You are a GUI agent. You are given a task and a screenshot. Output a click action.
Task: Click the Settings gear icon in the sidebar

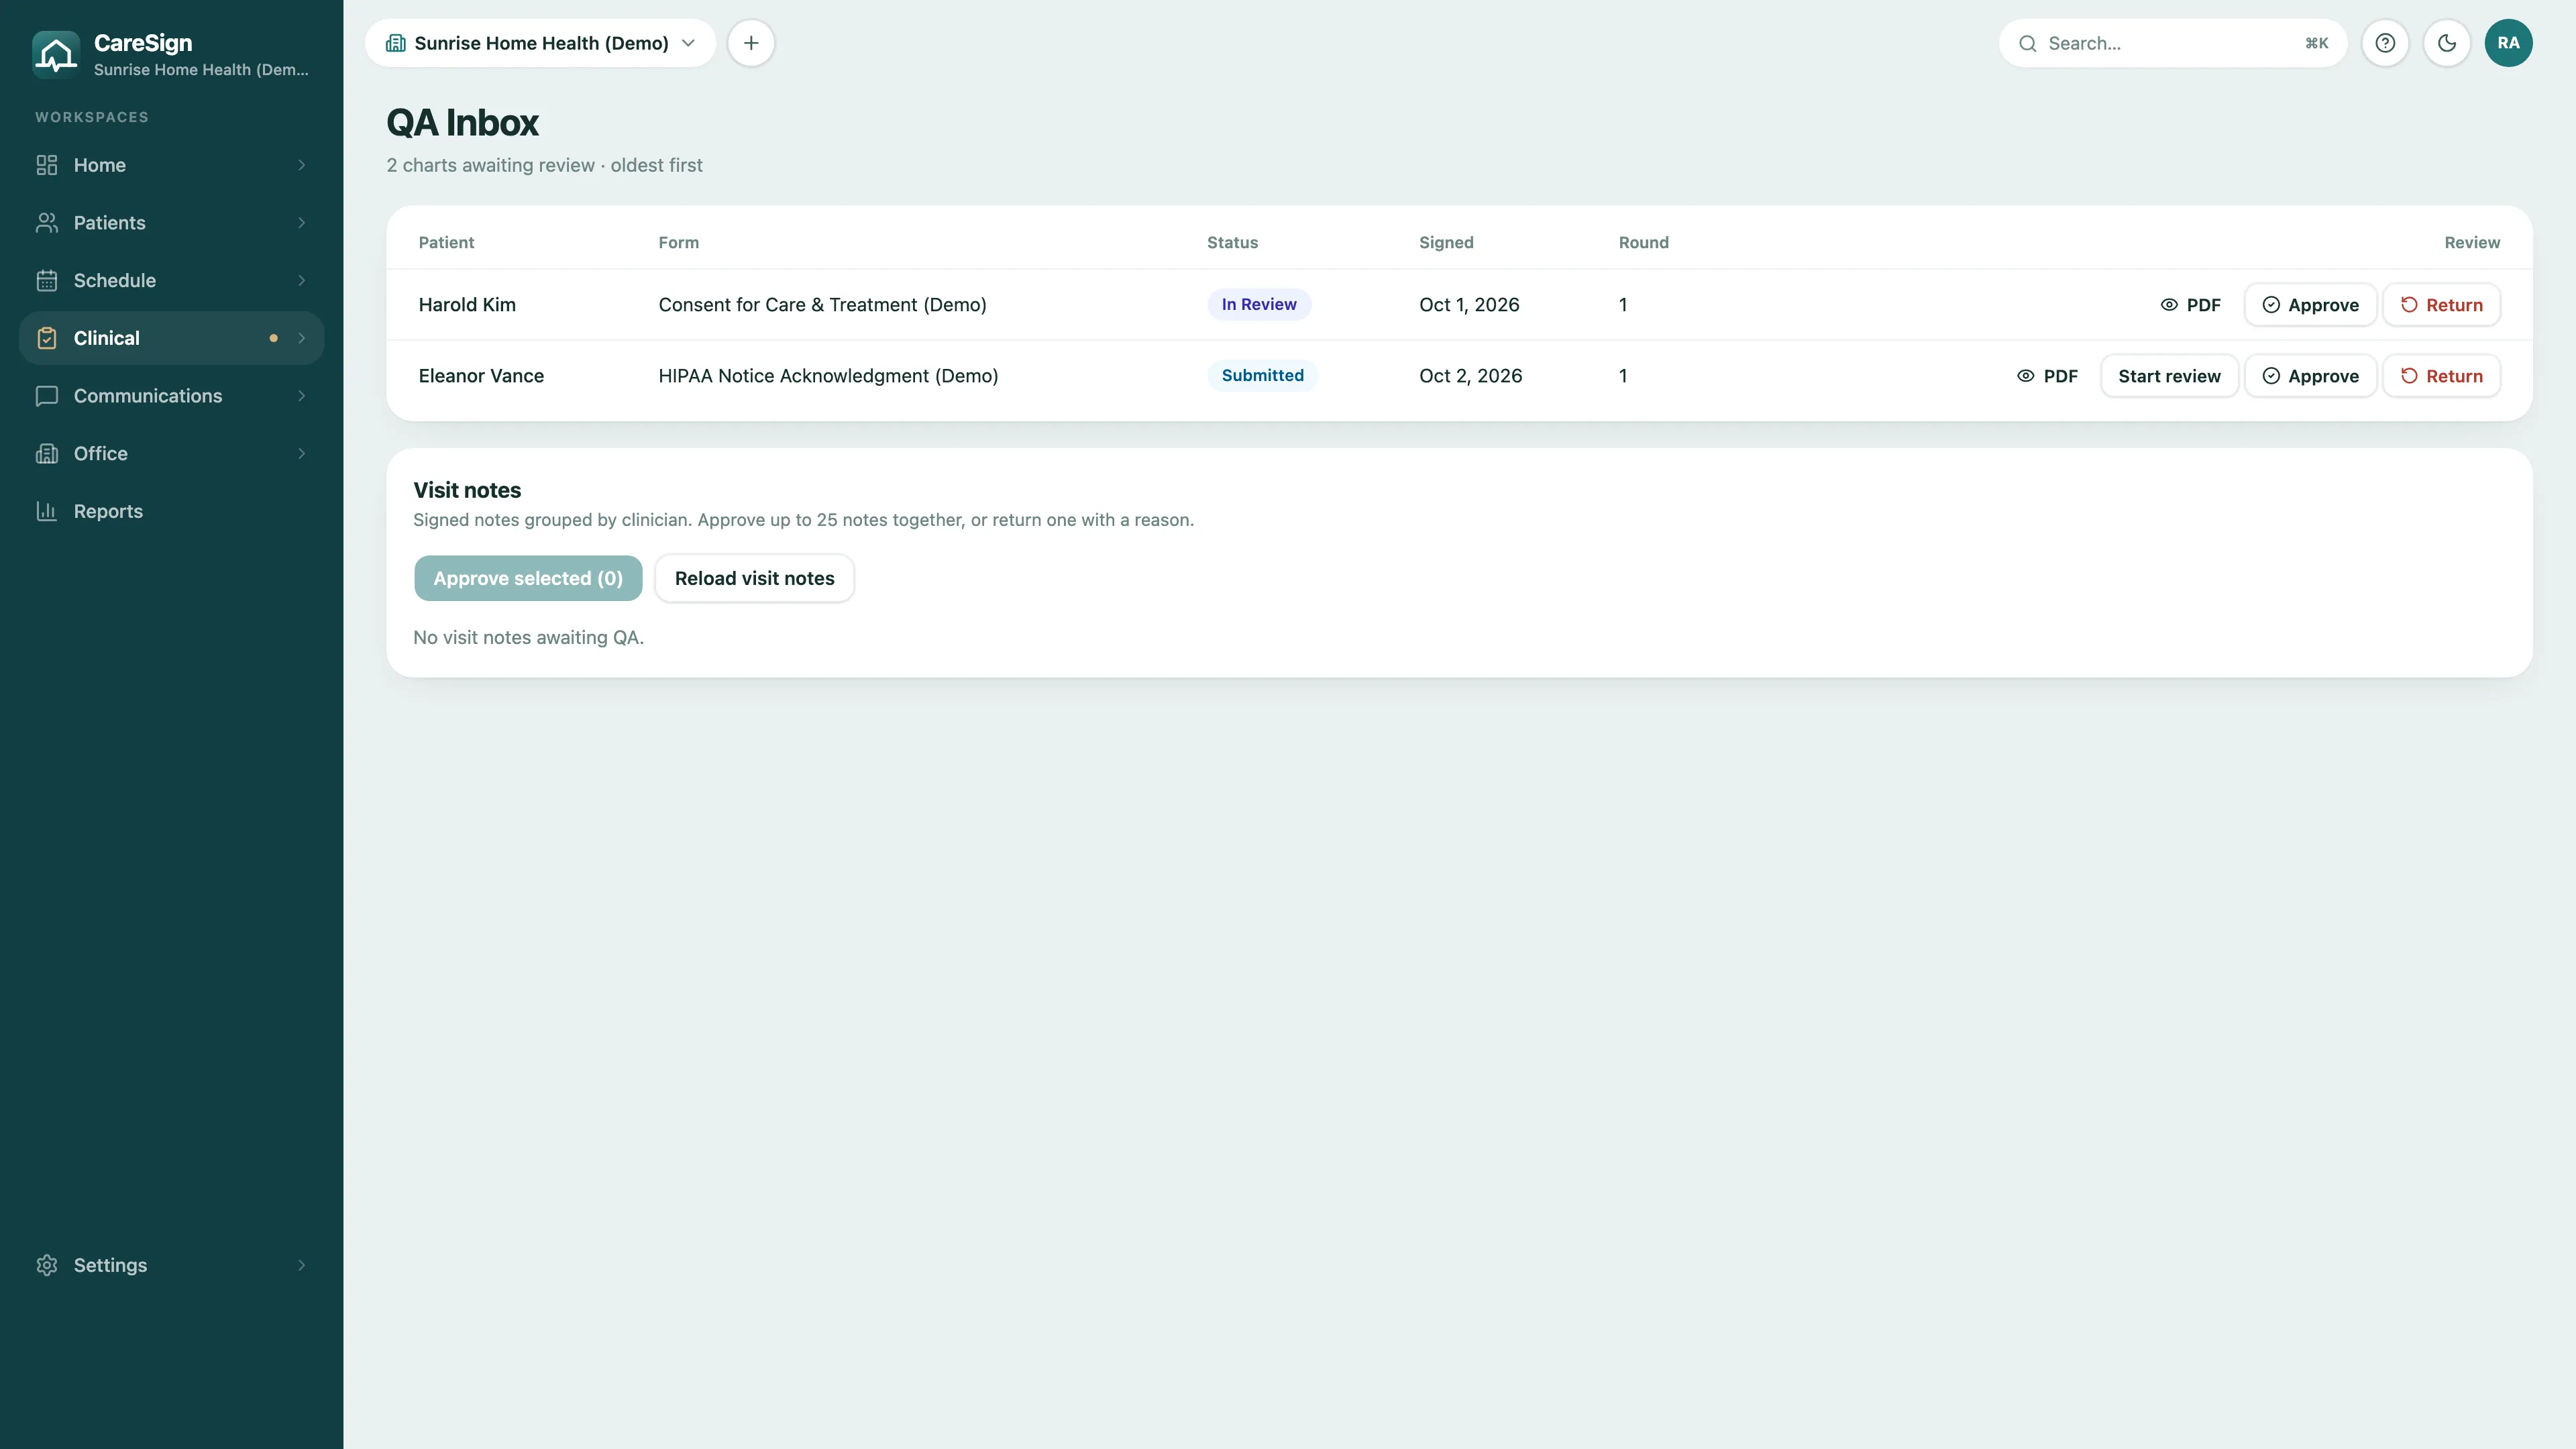click(x=47, y=1265)
